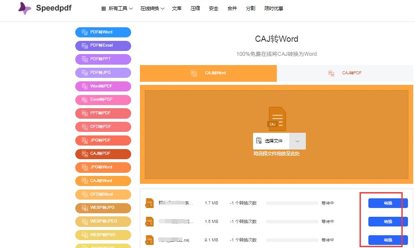Click the .caj filename in the 9.1 MB row
The height and width of the screenshot is (248, 415).
point(174,240)
